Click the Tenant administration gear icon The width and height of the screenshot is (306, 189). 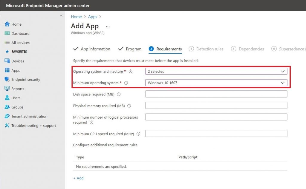tap(7, 116)
